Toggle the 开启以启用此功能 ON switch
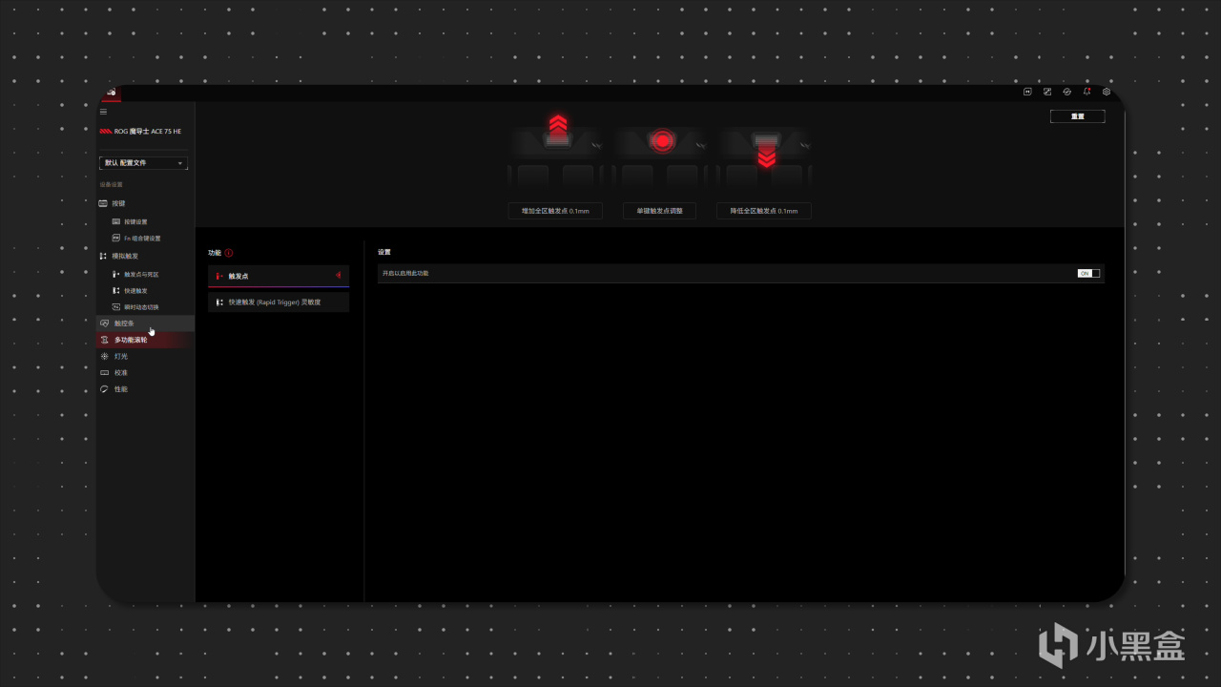The image size is (1221, 687). coord(1088,273)
